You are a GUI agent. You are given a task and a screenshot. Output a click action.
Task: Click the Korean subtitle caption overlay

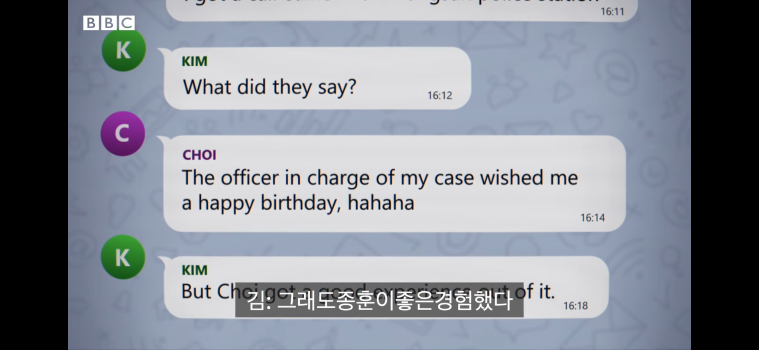point(379,300)
